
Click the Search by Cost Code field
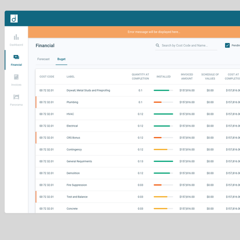pos(186,46)
